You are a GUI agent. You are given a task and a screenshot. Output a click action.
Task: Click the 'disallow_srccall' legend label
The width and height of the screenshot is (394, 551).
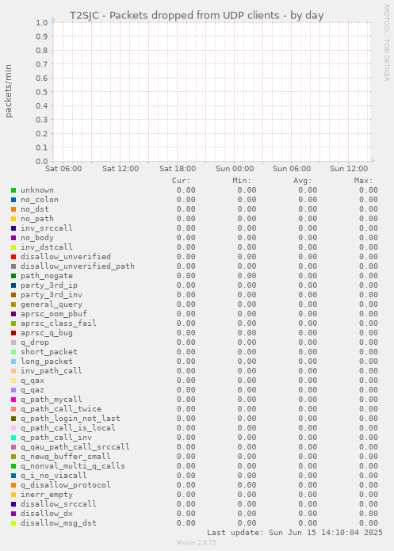pos(59,504)
